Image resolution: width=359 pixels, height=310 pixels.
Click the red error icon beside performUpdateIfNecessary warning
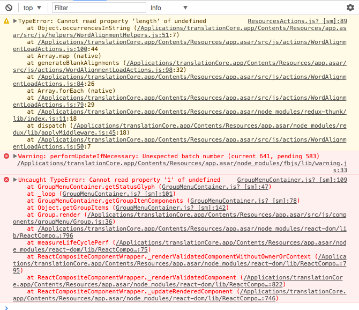(x=6, y=156)
